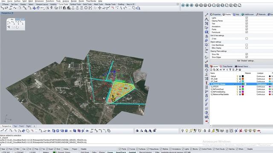Image resolution: width=273 pixels, height=153 pixels.
Task: Change 9_RefPointsRoad green color swatch
Action: click(243, 89)
